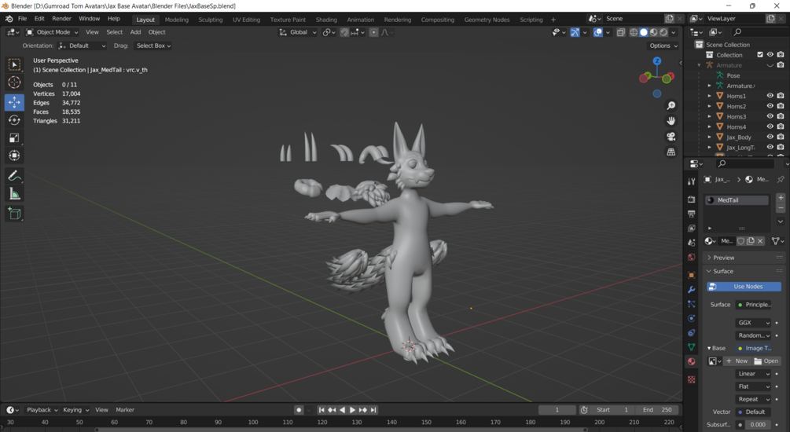
Task: Disable Horns2 render camera icon
Action: pos(781,106)
